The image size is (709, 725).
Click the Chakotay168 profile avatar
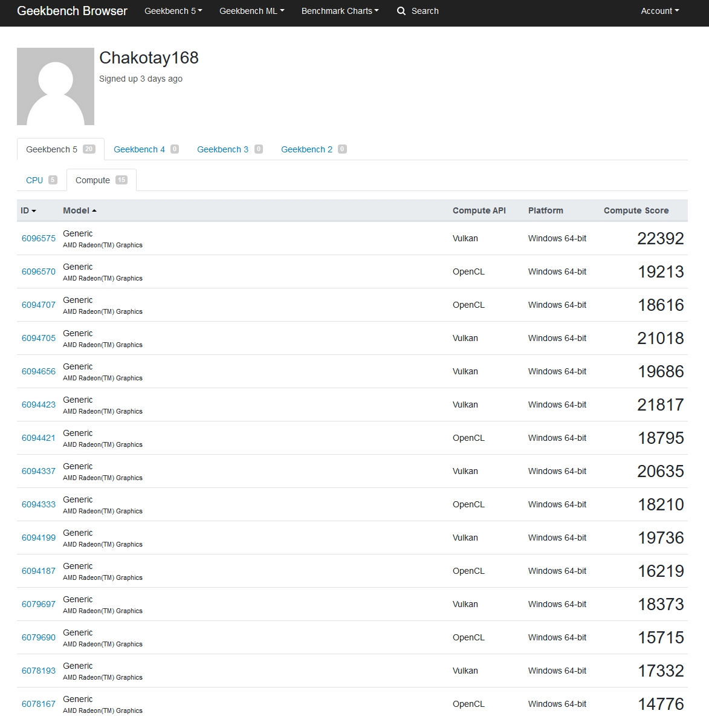(x=56, y=86)
